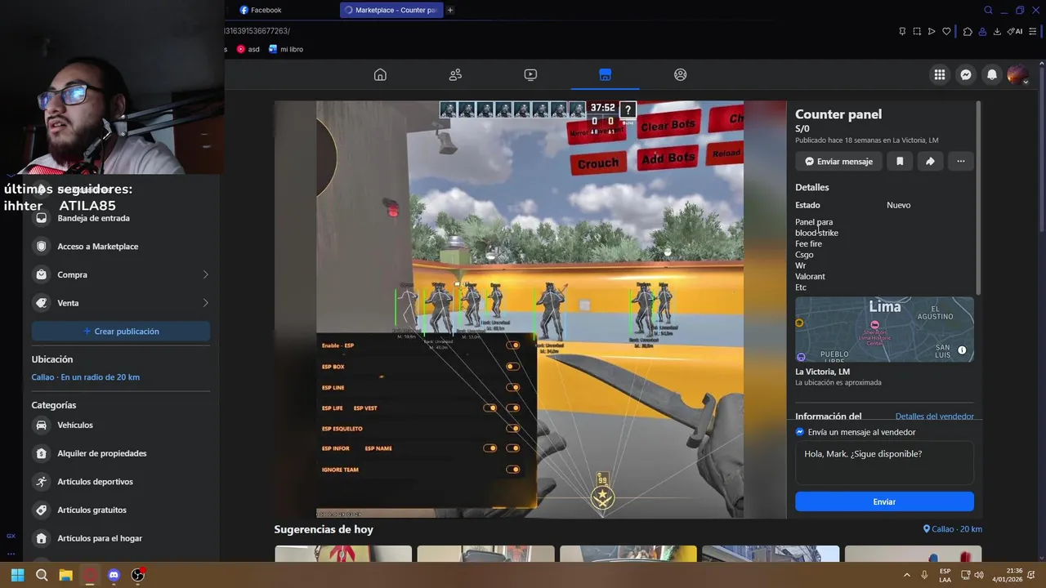This screenshot has height=588, width=1046.
Task: Toggle the ESP INFOR switch in image
Action: (x=490, y=448)
